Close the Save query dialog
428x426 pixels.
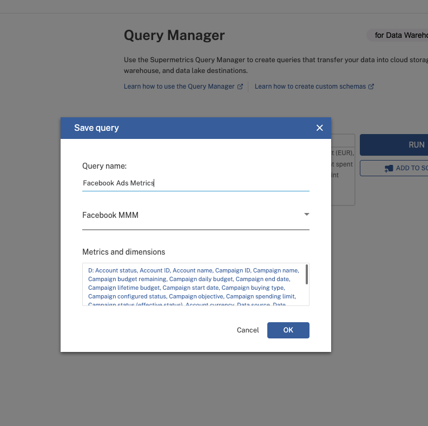coord(319,128)
